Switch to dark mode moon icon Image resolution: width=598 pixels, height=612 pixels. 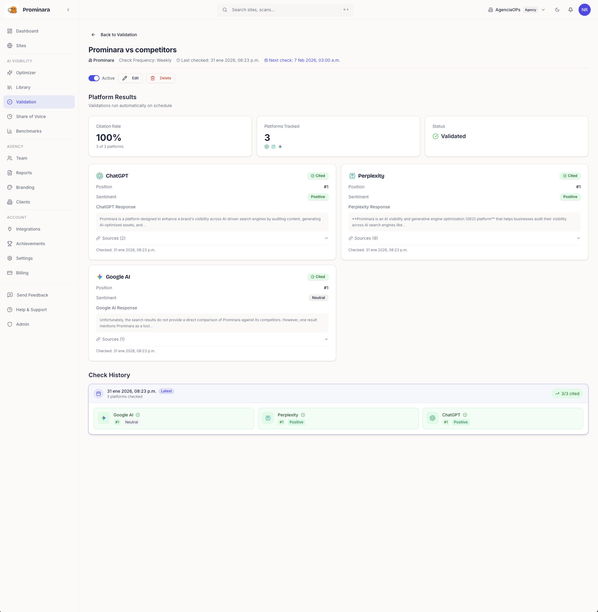pos(557,10)
